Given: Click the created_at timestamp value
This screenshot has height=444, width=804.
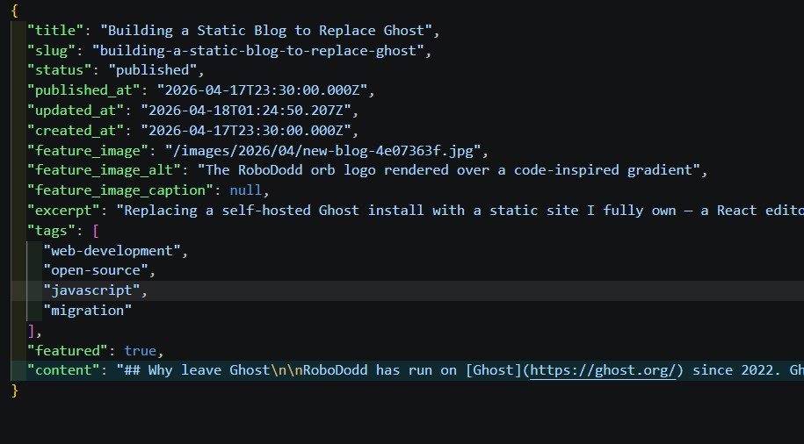Looking at the screenshot, I should pyautogui.click(x=246, y=130).
